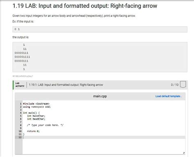Click the empty area below the code
Screen dimensions: 194x157
point(104,146)
